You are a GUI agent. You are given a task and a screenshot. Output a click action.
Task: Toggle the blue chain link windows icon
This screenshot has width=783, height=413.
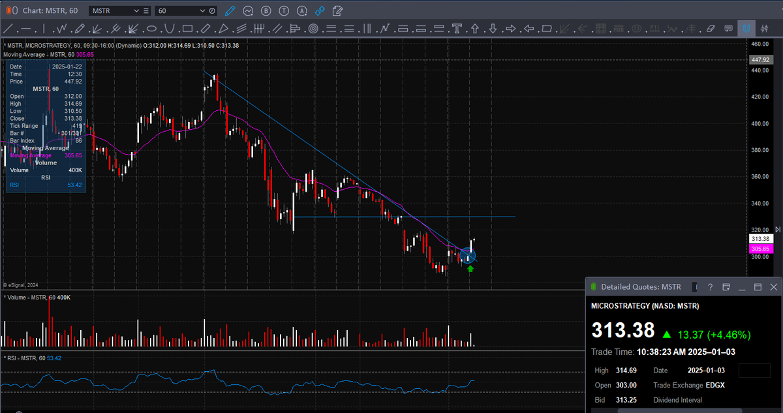[x=319, y=11]
